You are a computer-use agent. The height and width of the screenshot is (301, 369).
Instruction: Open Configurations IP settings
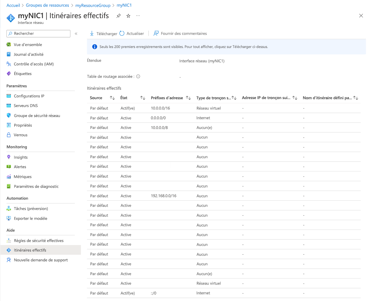click(29, 96)
